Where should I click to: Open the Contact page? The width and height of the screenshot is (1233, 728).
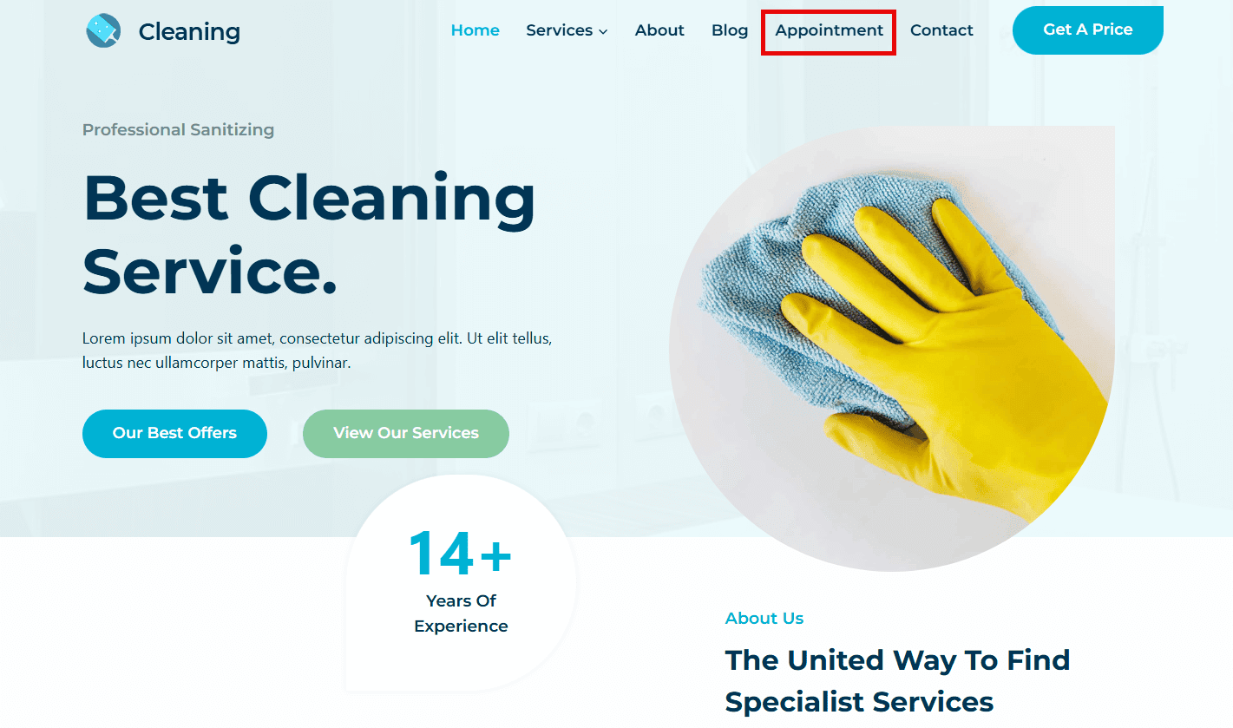tap(941, 30)
